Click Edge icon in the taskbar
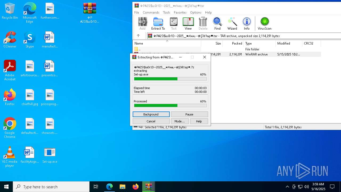Viewport: 341px width, 192px height. [x=109, y=187]
